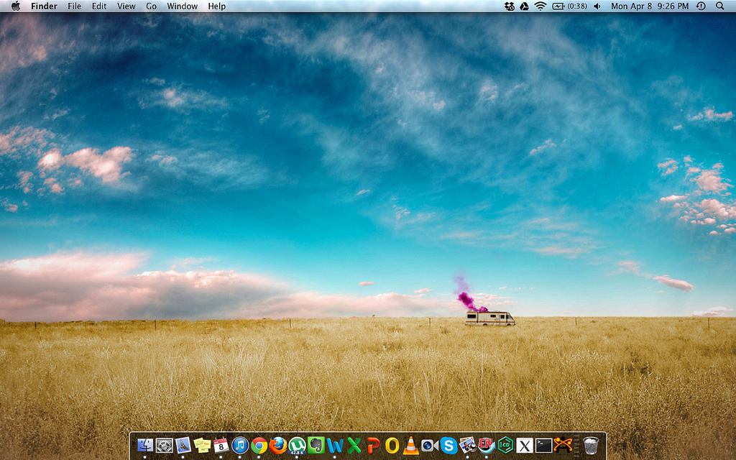736x460 pixels.
Task: Launch System Preferences from the dock
Action: (x=164, y=444)
